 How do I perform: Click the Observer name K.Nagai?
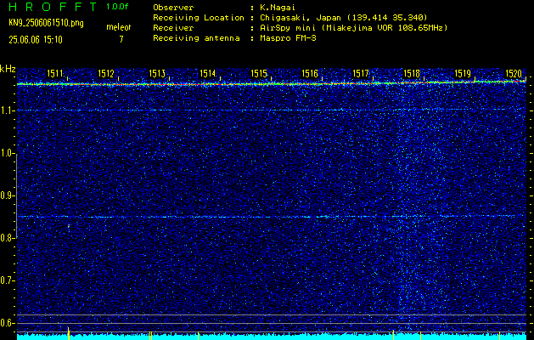tap(278, 7)
